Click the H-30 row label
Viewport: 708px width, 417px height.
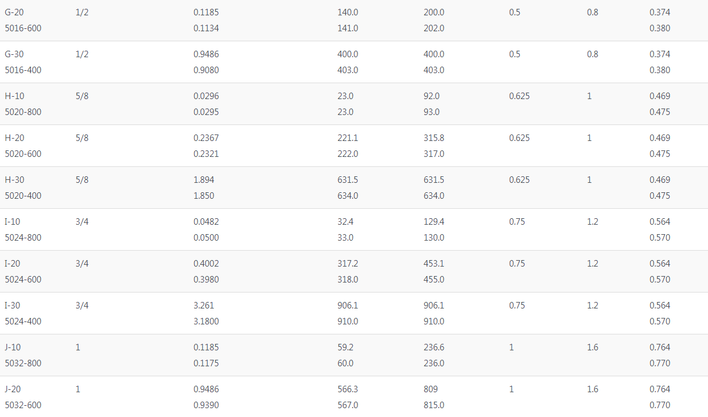(x=15, y=180)
